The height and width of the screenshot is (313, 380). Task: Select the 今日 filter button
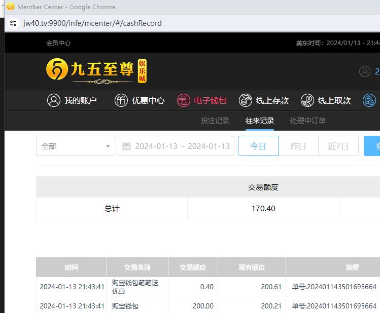[x=258, y=146]
